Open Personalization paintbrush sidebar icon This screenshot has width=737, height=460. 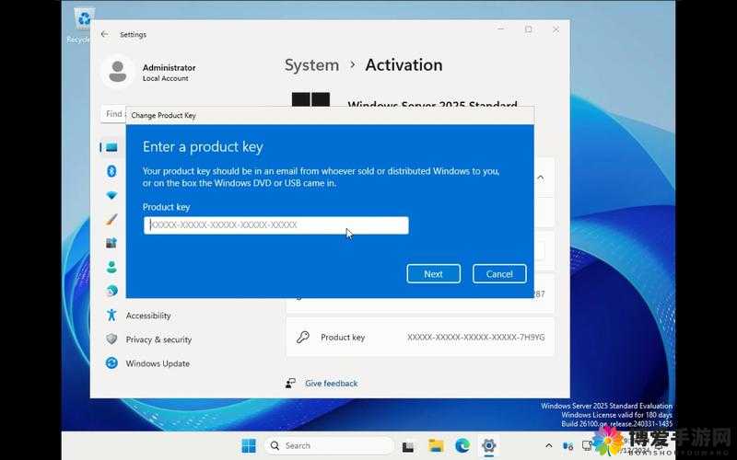[x=111, y=219]
